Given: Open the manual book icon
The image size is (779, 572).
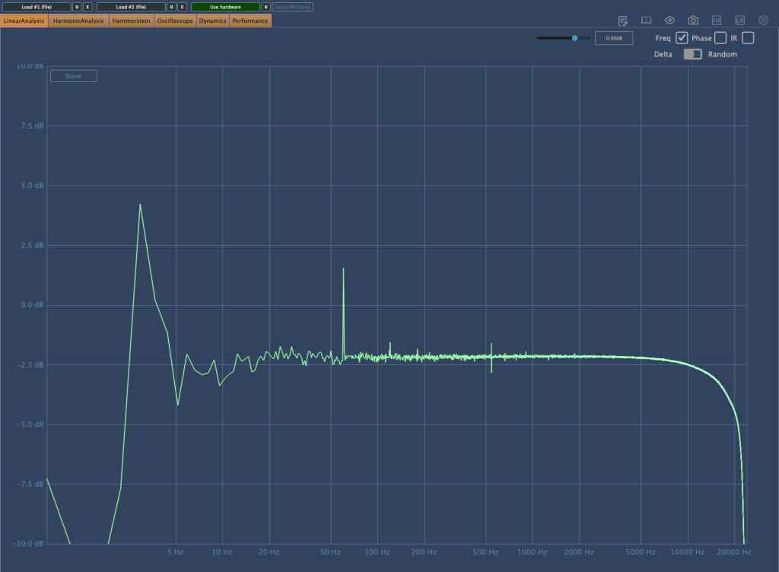Looking at the screenshot, I should pos(646,21).
